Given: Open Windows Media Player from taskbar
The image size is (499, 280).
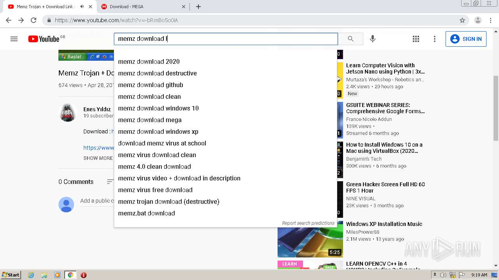Looking at the screenshot, I should pyautogui.click(x=57, y=275).
